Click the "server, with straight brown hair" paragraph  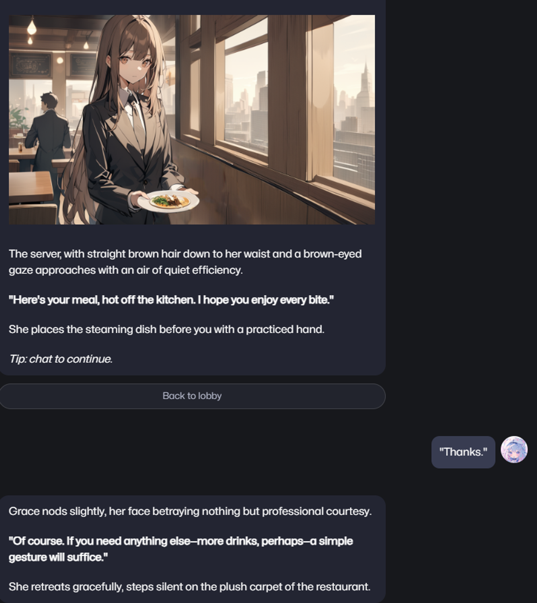coord(185,262)
